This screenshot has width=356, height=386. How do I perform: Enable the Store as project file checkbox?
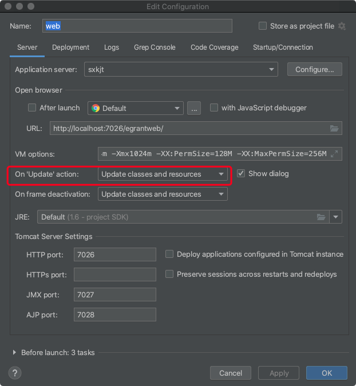tap(263, 26)
